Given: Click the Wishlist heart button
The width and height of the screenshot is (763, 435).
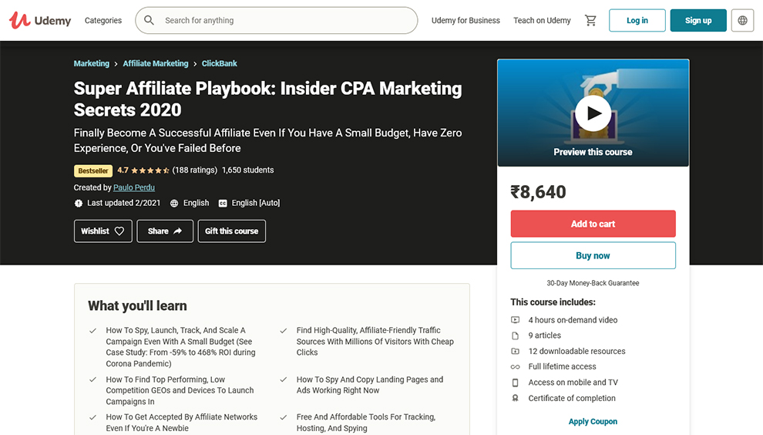Looking at the screenshot, I should [x=103, y=231].
